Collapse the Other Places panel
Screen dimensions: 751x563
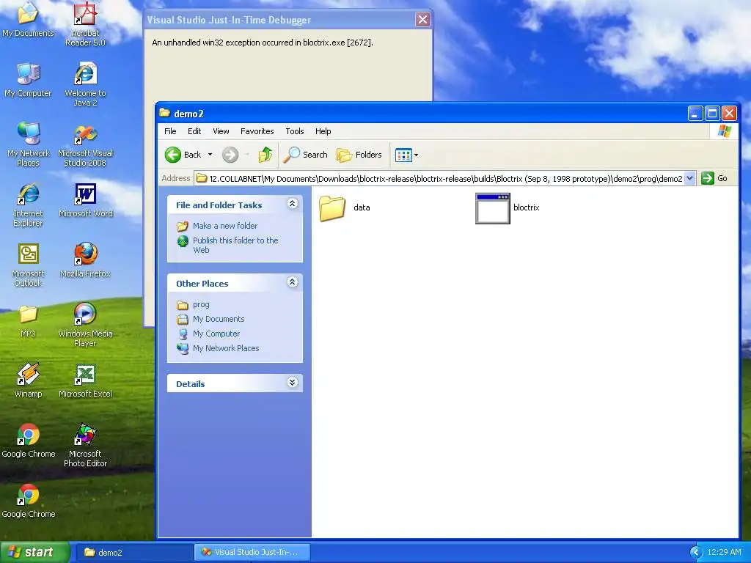(x=292, y=282)
